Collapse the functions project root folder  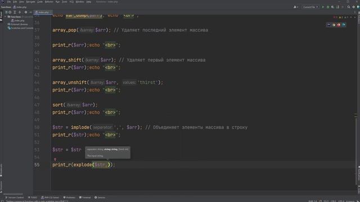(x=6, y=17)
